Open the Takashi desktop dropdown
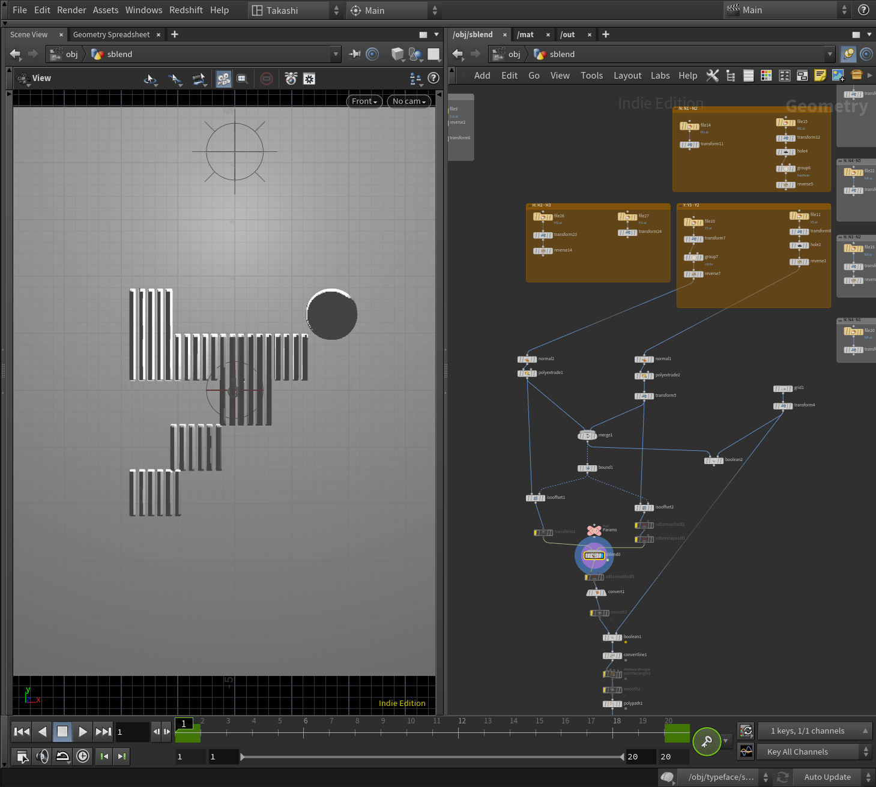The height and width of the screenshot is (787, 876). point(295,10)
